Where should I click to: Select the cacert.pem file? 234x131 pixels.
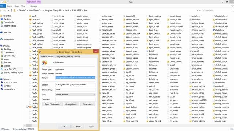click(x=154, y=83)
